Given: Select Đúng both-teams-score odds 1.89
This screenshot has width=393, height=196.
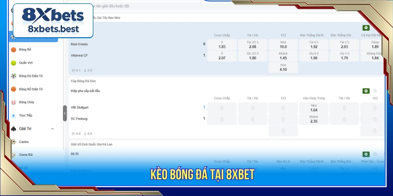Looking at the screenshot, I should (x=372, y=45).
